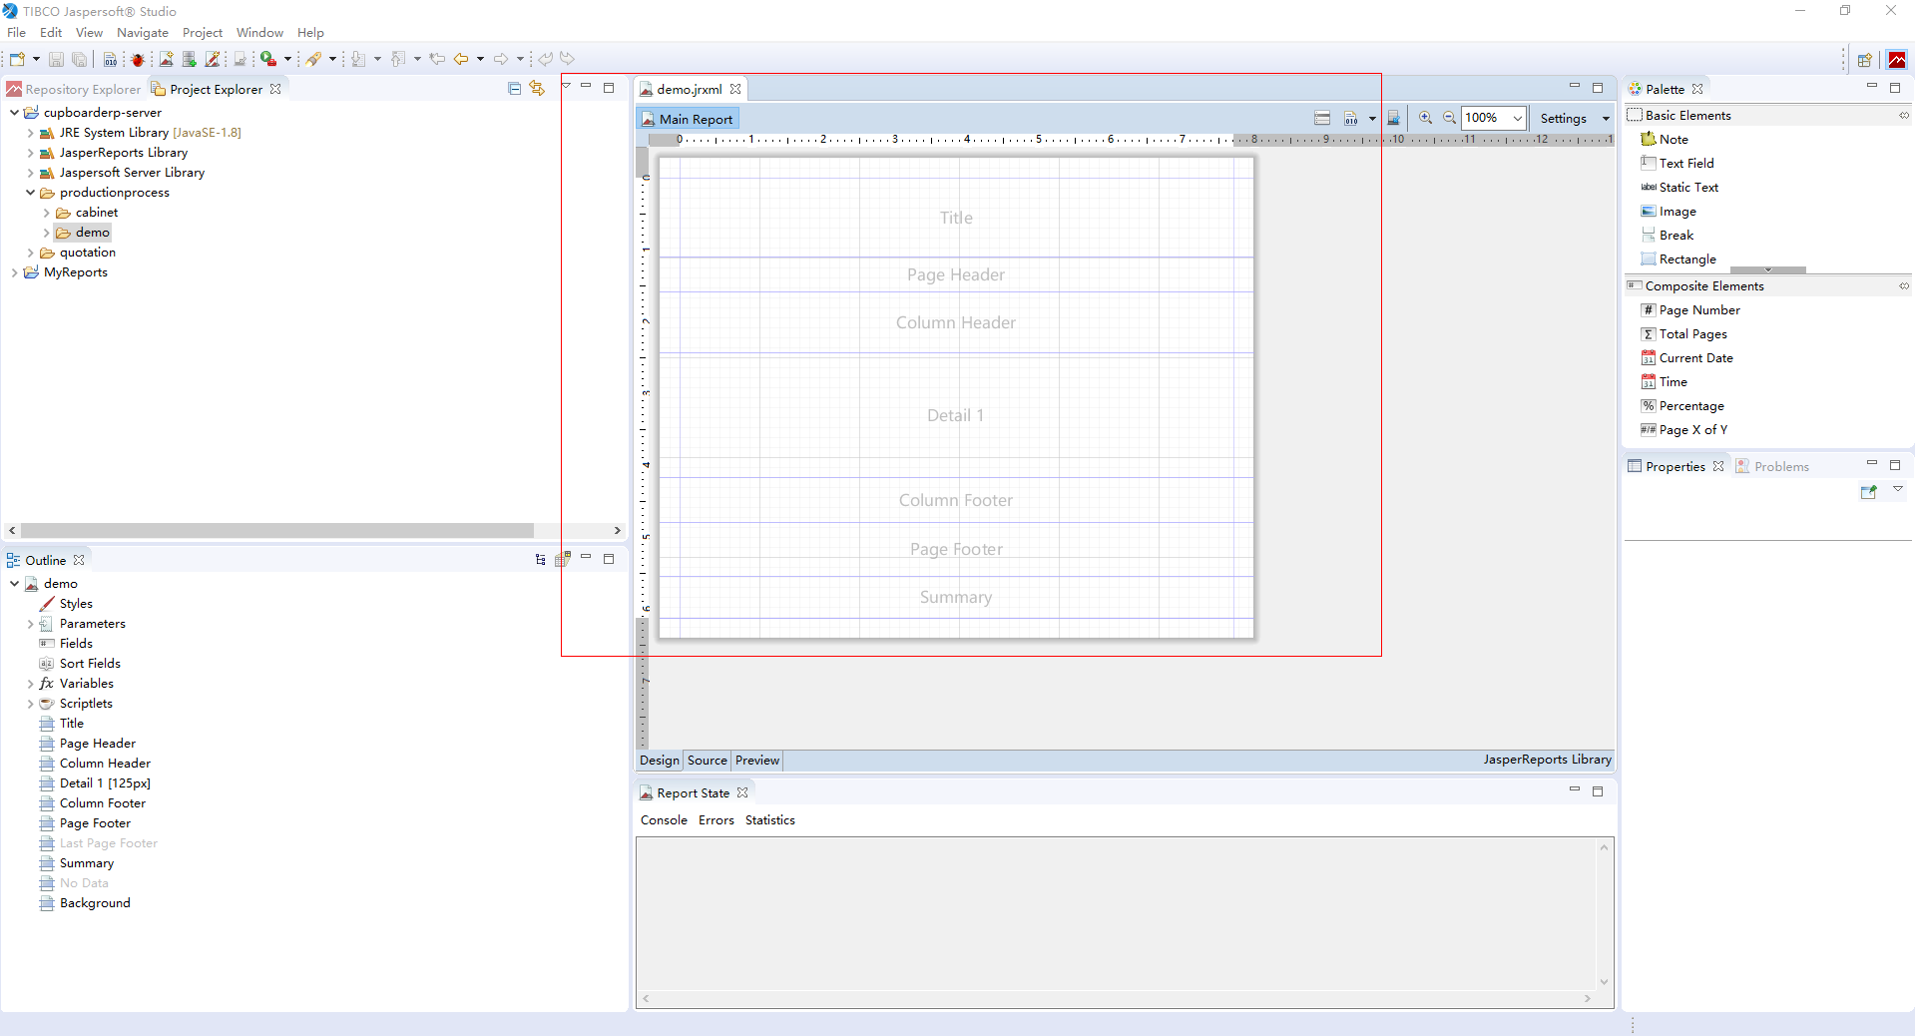Expand Variables in the Outline
Screen dimensions: 1915x1036
30,684
